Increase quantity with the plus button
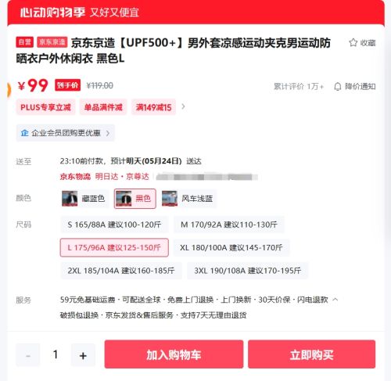The width and height of the screenshot is (391, 381). pyautogui.click(x=83, y=355)
